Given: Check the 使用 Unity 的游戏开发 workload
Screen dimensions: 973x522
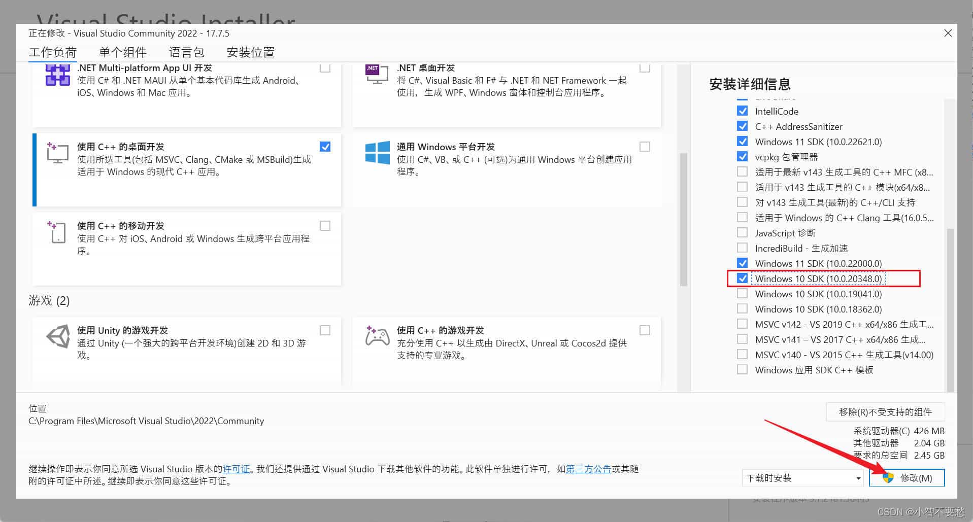Looking at the screenshot, I should pyautogui.click(x=325, y=330).
